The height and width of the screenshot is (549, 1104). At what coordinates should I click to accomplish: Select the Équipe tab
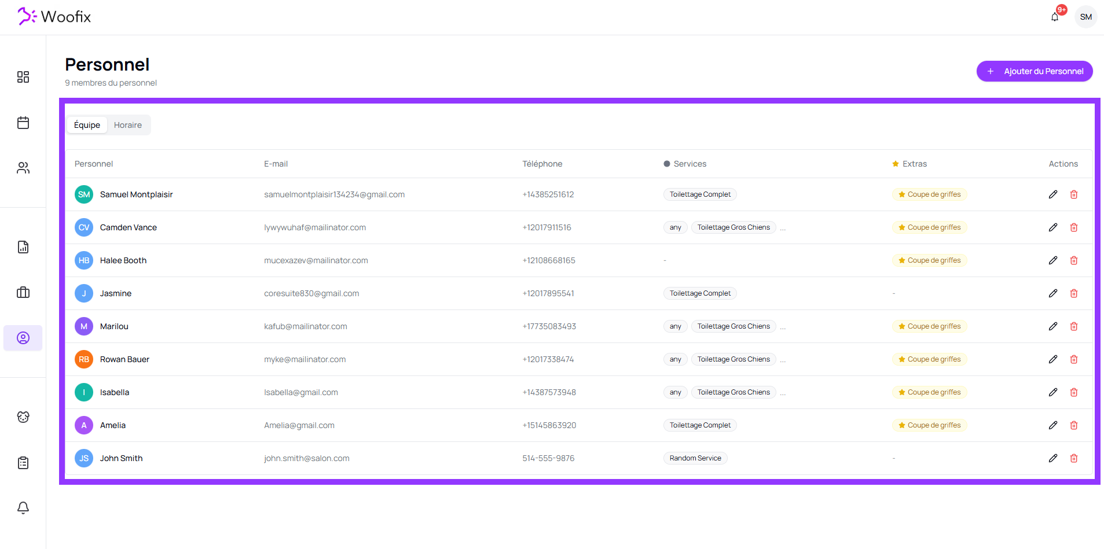(87, 125)
